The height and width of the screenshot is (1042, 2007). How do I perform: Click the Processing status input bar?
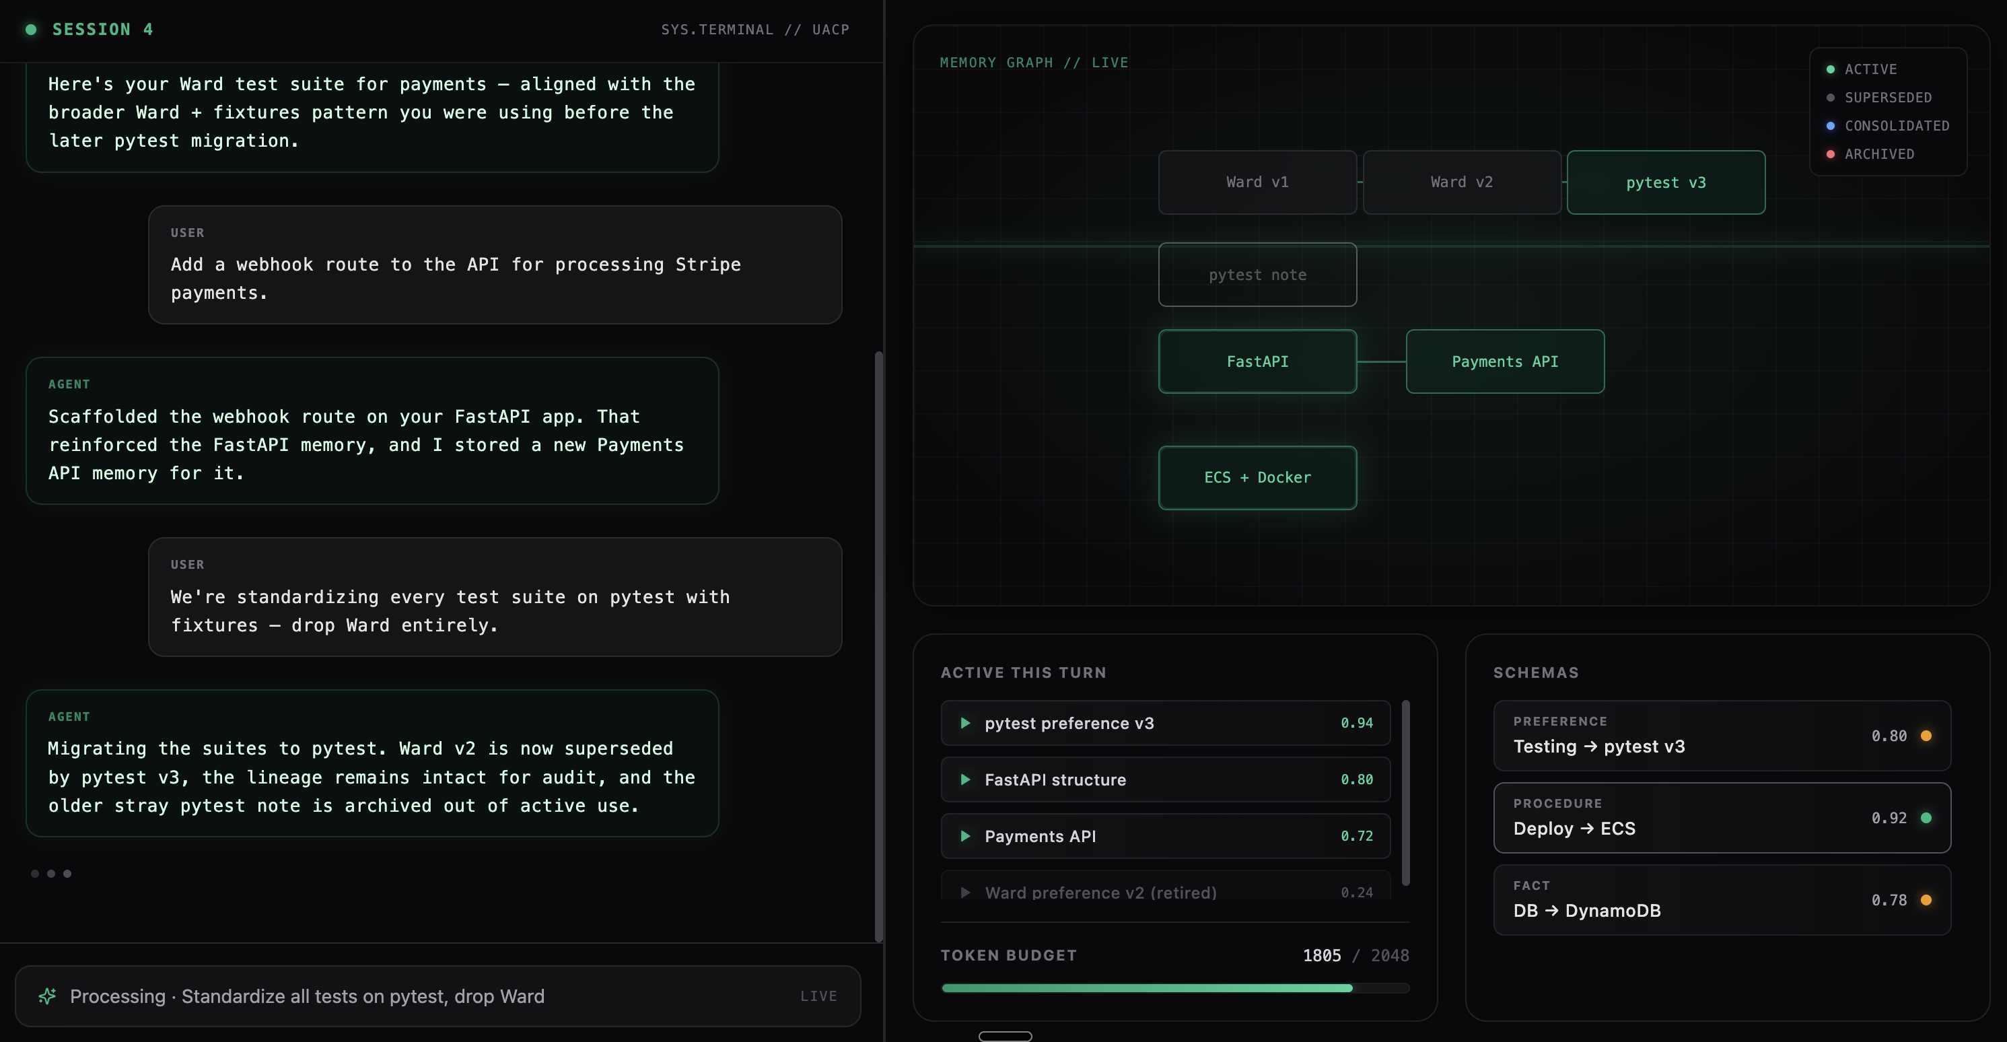(x=438, y=996)
